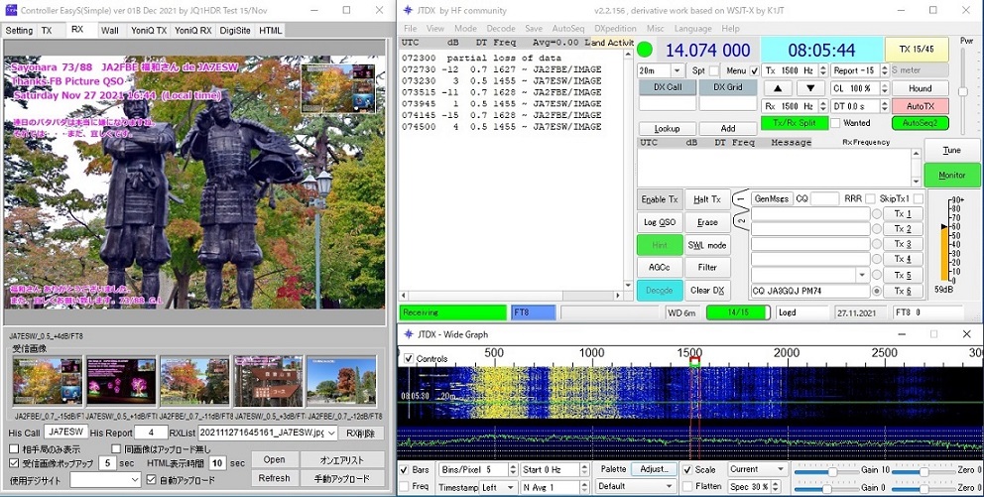Select first received thumbnail JA2FBE -15dB
Viewport: 984px width, 497px height.
pos(48,382)
